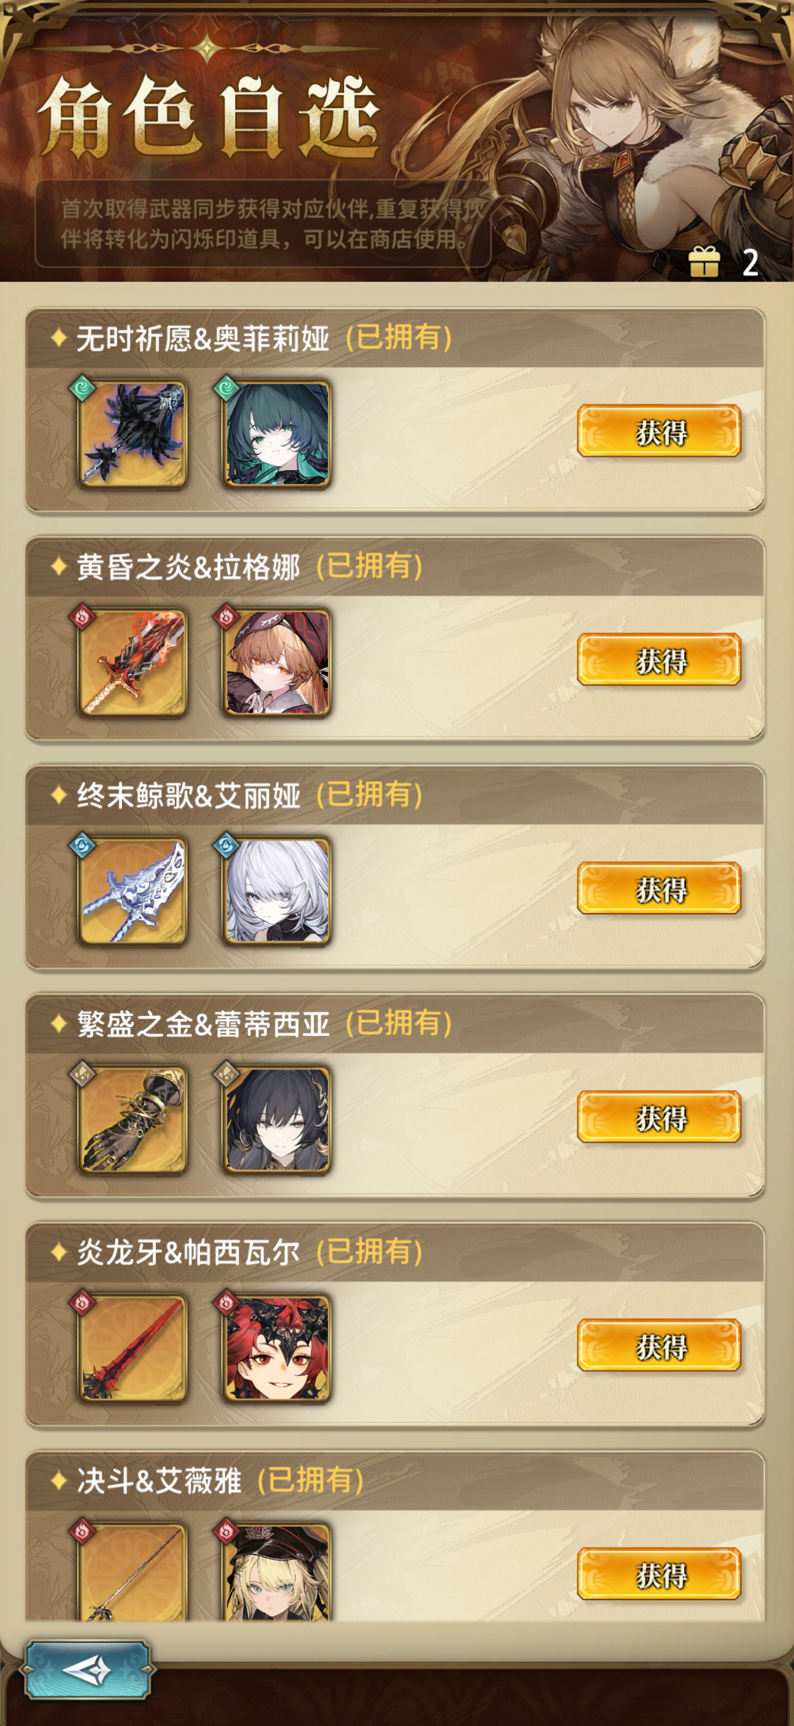This screenshot has width=794, height=1726.
Task: Click 获得 for 终末鲸歌&艾丽娅
Action: pyautogui.click(x=659, y=888)
